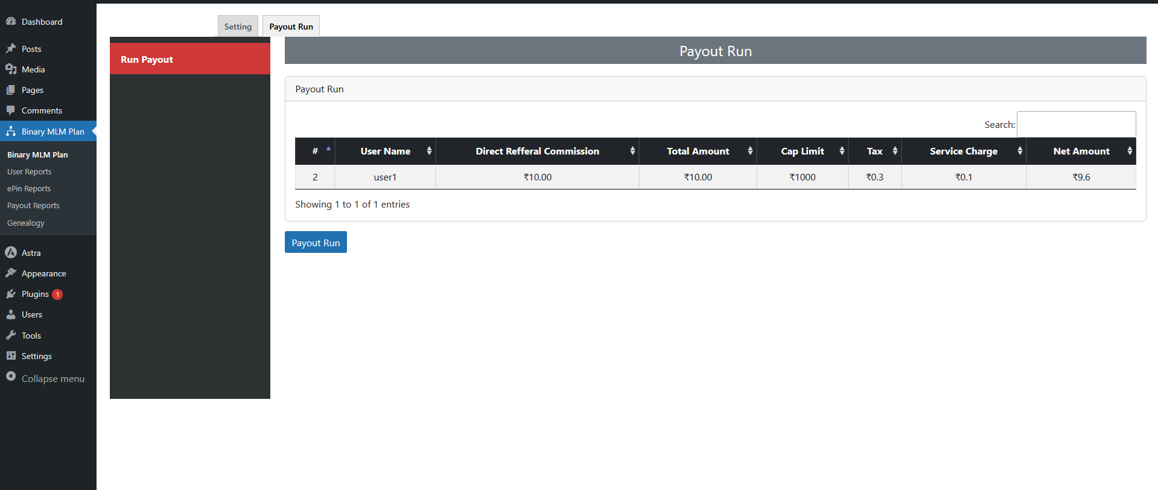Click the Pages icon in sidebar
The height and width of the screenshot is (490, 1158).
(x=11, y=90)
